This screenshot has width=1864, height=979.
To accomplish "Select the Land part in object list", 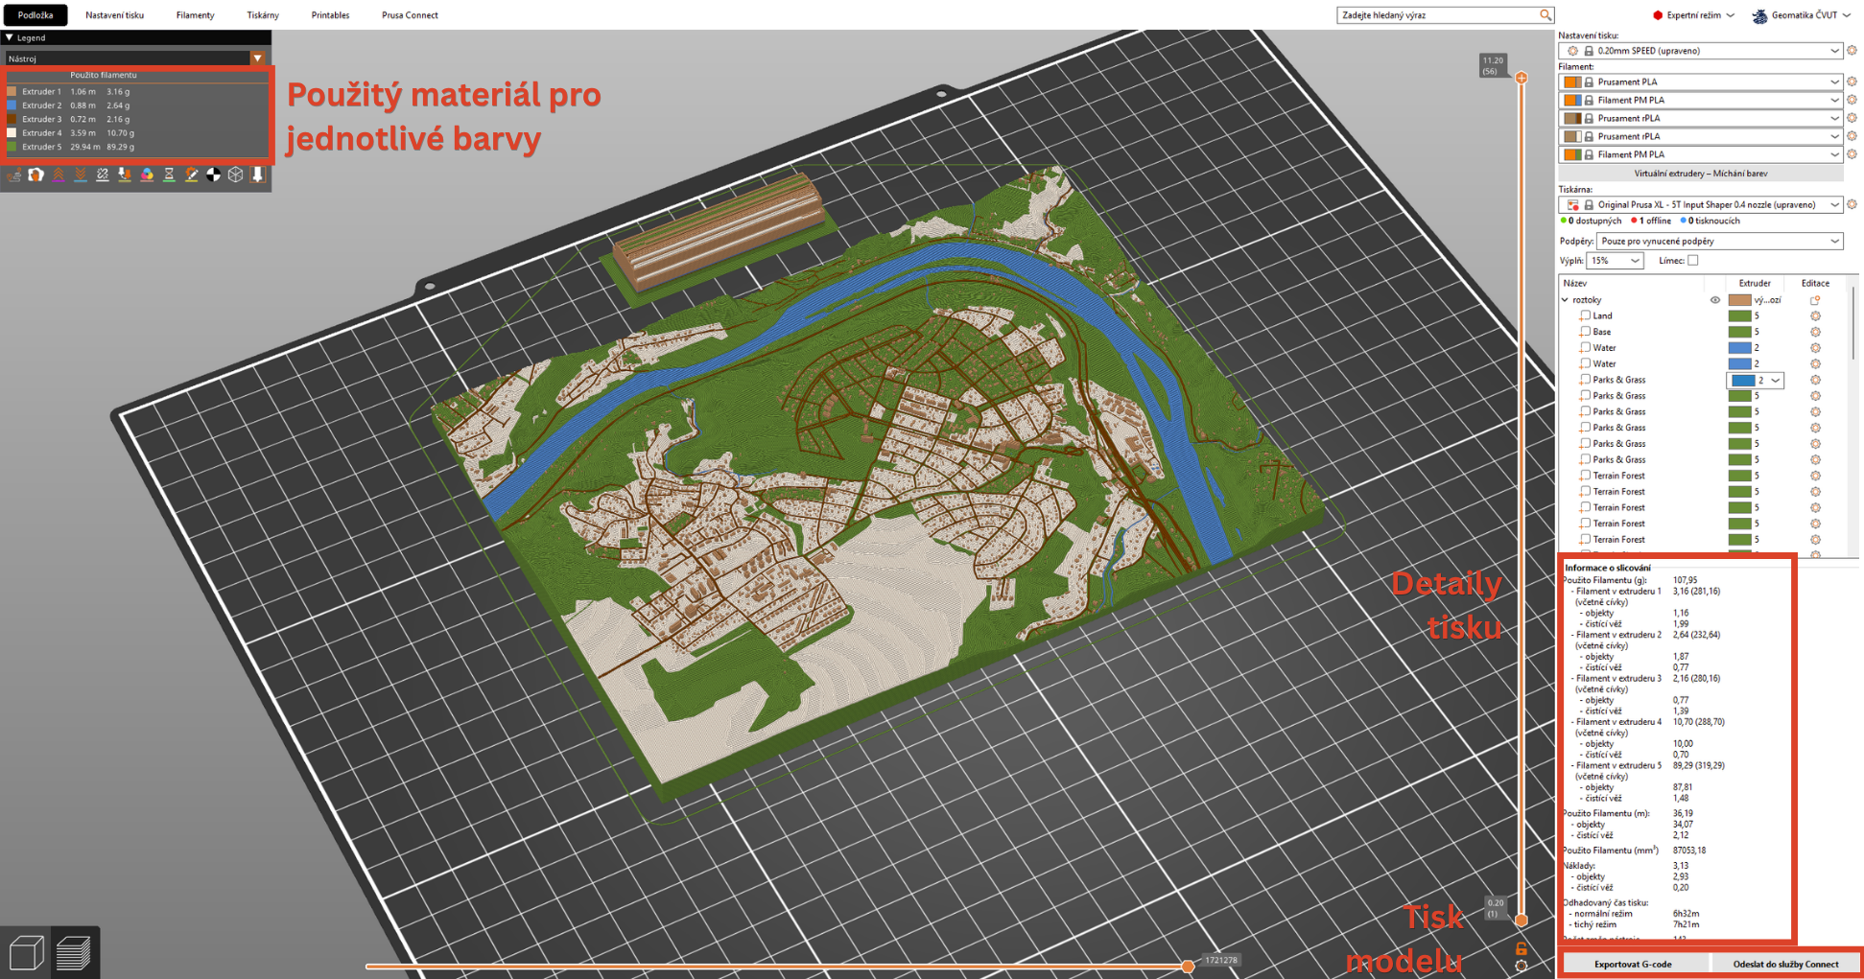I will tap(1602, 315).
